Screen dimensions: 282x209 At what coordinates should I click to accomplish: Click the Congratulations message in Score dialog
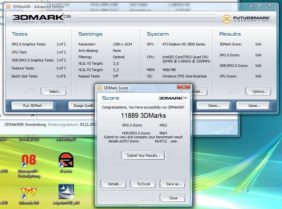143,107
